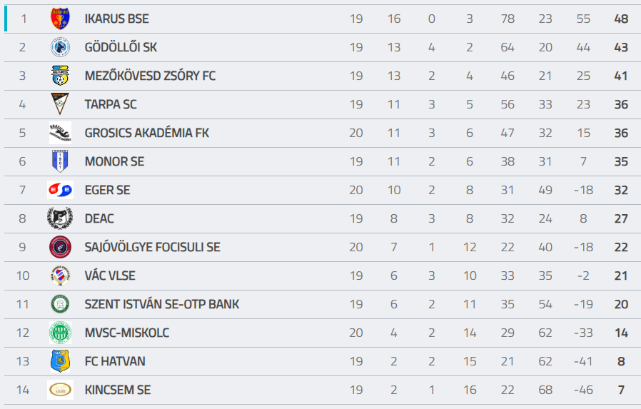Select the FC Hatvan shield logo
Image resolution: width=641 pixels, height=409 pixels.
point(60,361)
